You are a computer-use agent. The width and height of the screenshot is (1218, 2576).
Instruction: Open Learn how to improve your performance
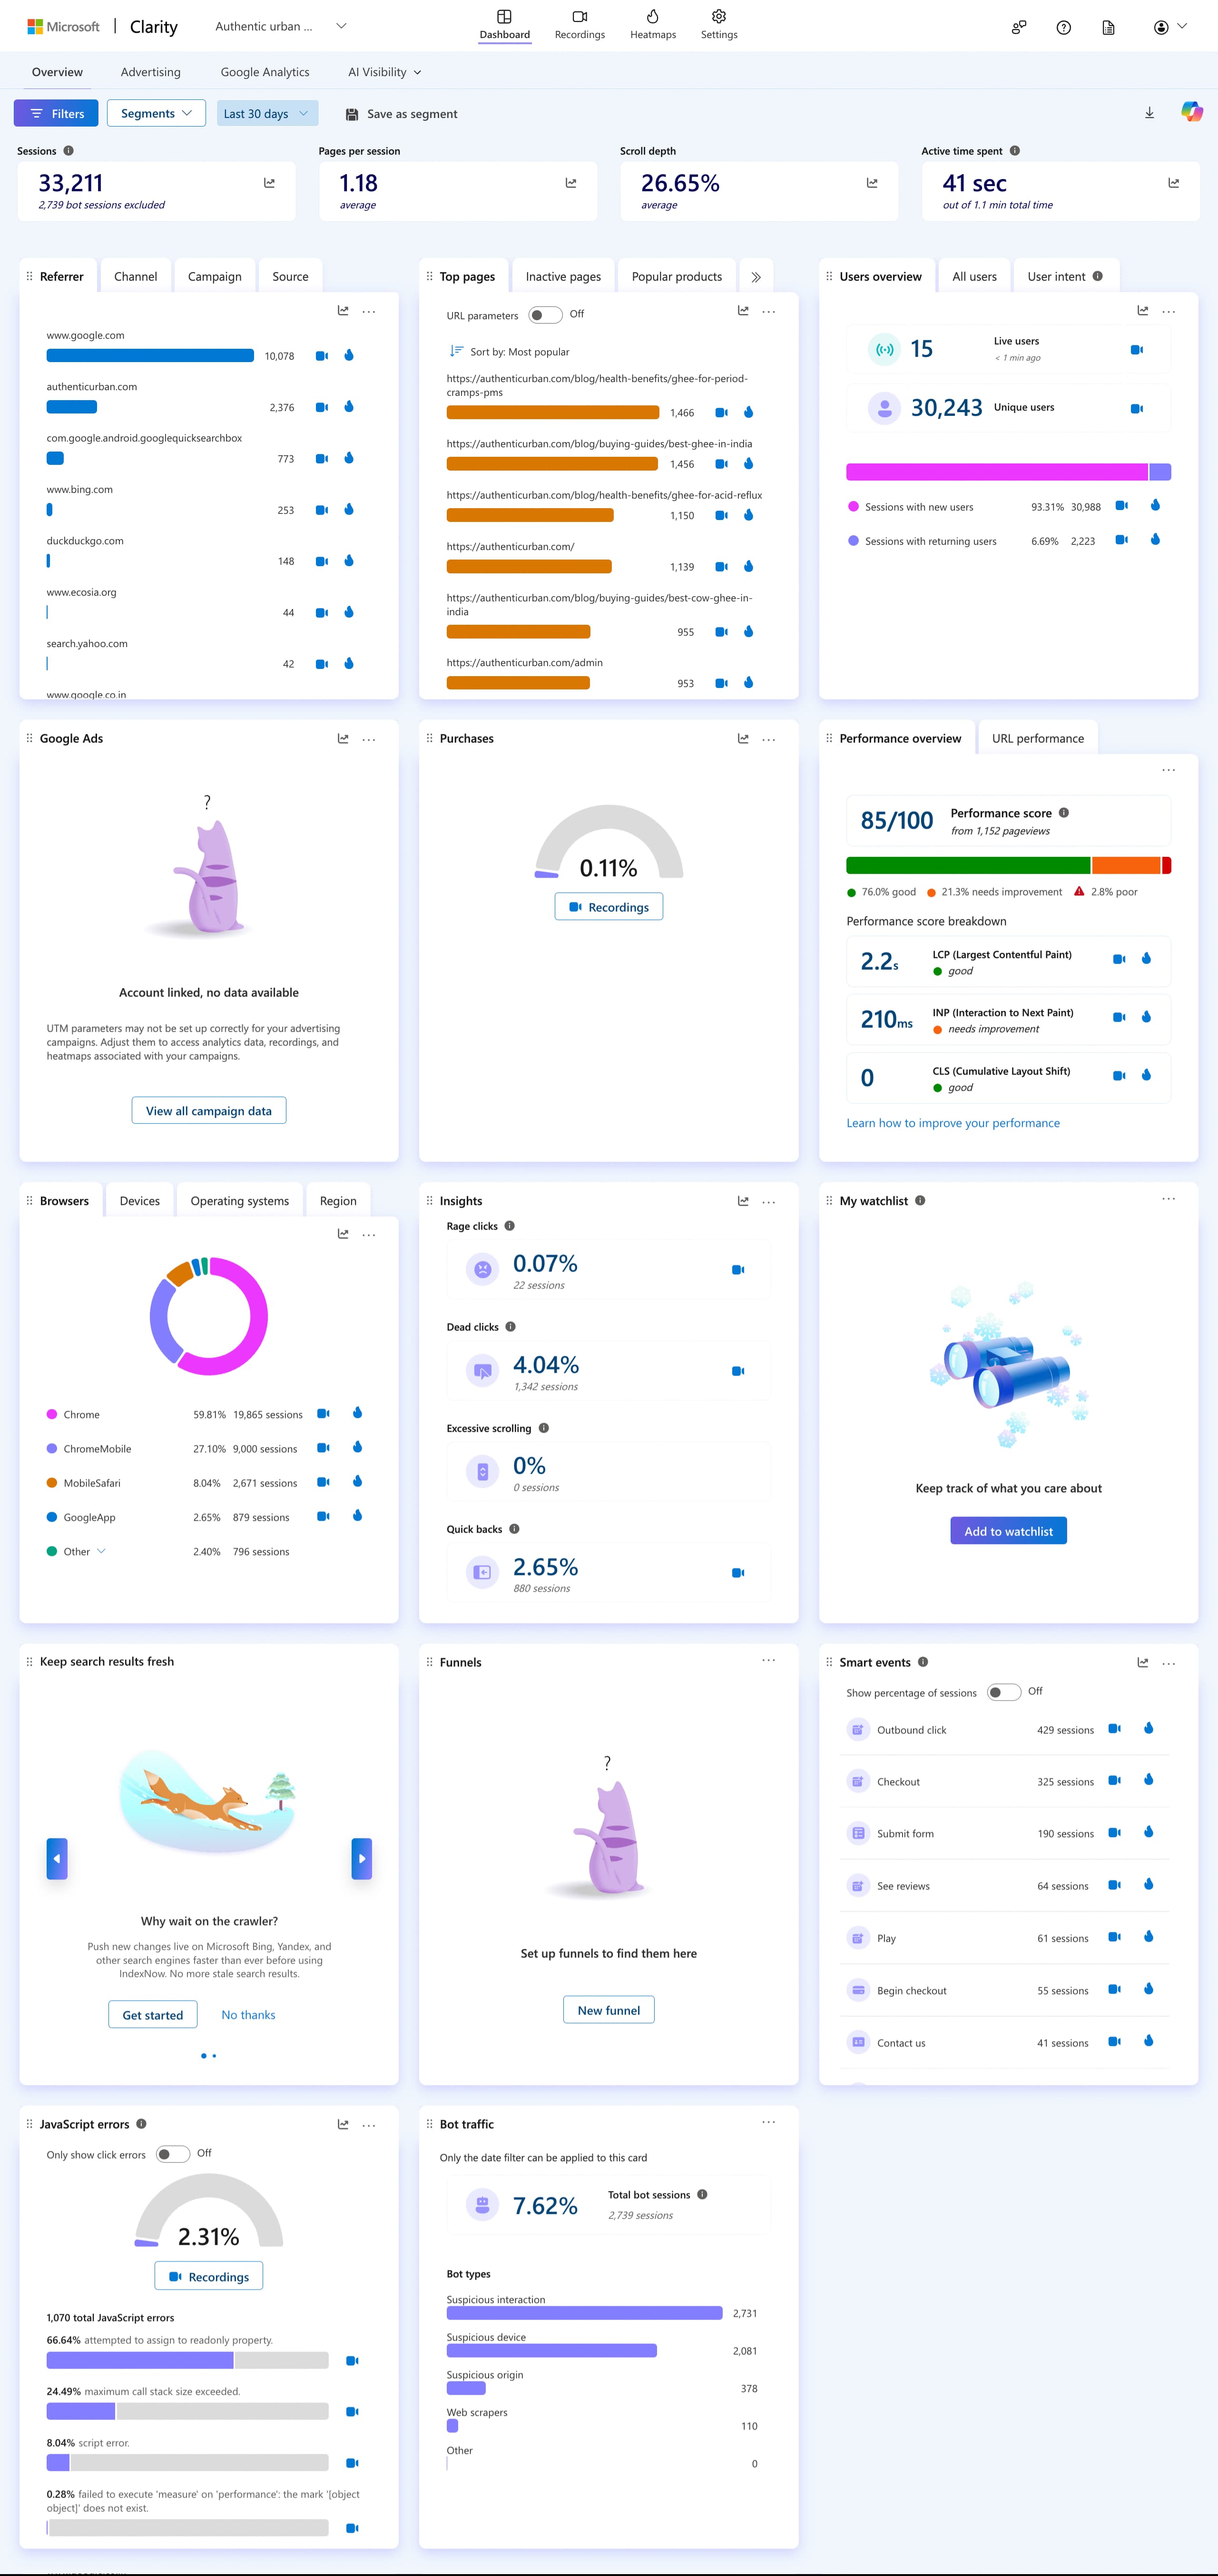tap(953, 1123)
